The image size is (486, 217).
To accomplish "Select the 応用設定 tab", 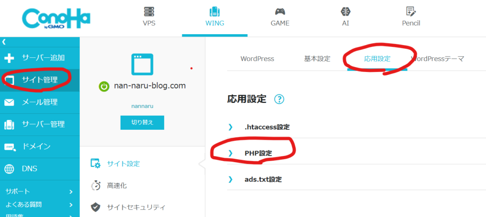I will click(377, 59).
